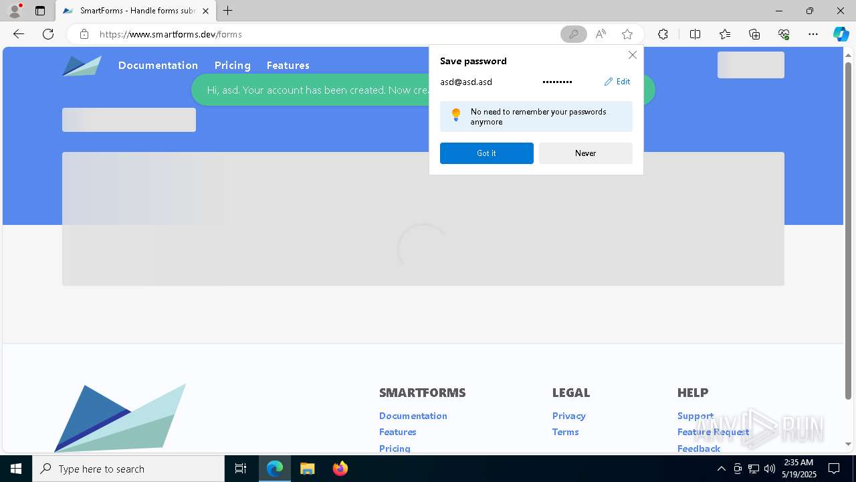Image resolution: width=856 pixels, height=482 pixels.
Task: Open the tab actions menu icon
Action: 40,11
